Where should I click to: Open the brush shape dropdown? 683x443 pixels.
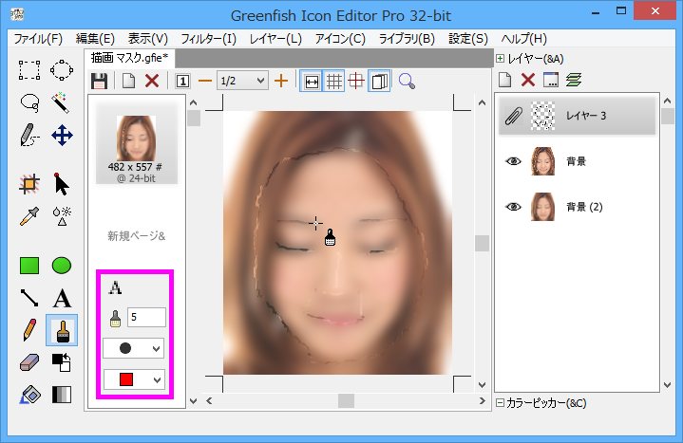(133, 348)
